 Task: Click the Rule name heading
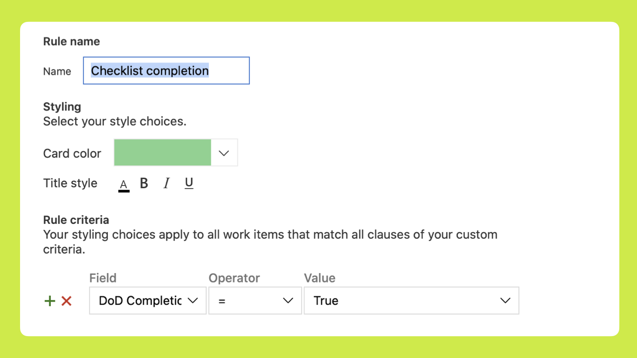(71, 41)
